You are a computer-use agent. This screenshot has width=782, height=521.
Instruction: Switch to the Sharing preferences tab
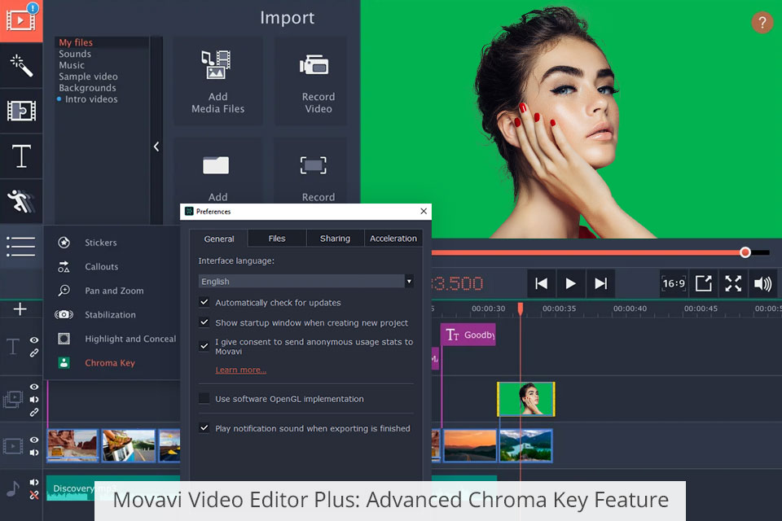click(335, 239)
